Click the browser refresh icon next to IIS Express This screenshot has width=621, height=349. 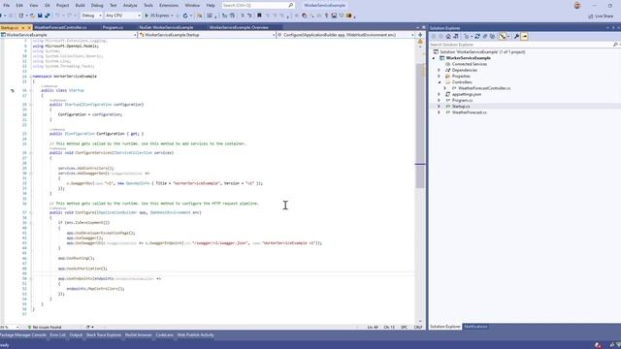[185, 16]
